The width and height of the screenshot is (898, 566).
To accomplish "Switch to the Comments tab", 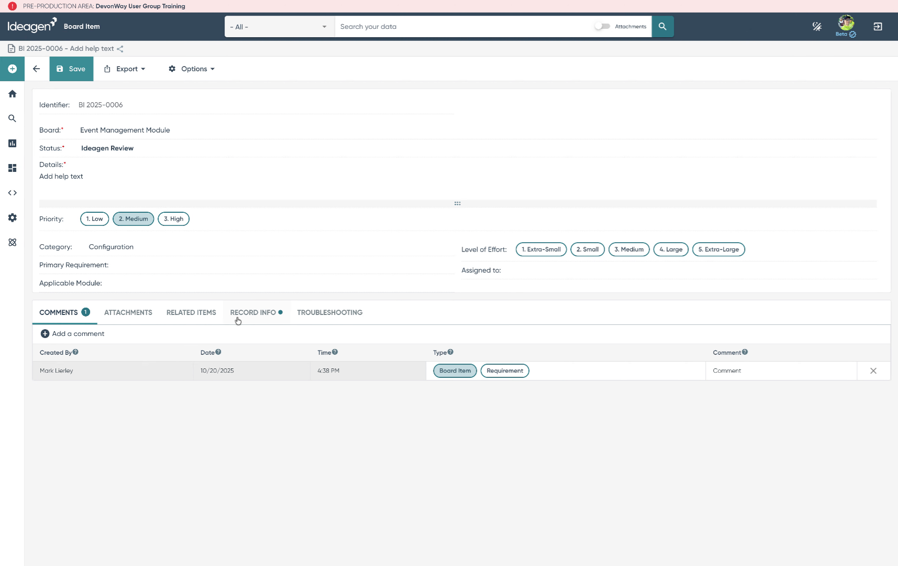I will [64, 312].
